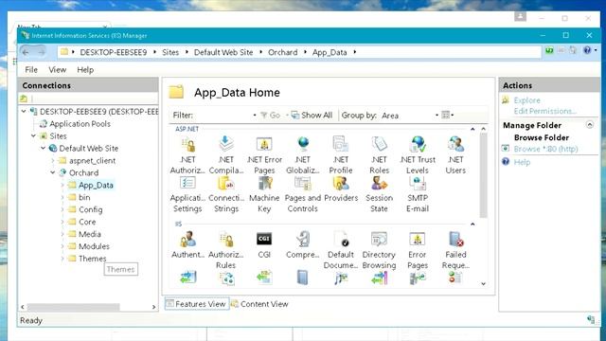Click the Connections horizontal scrollbar

click(74, 307)
